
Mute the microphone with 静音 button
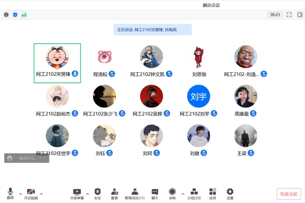pyautogui.click(x=10, y=193)
